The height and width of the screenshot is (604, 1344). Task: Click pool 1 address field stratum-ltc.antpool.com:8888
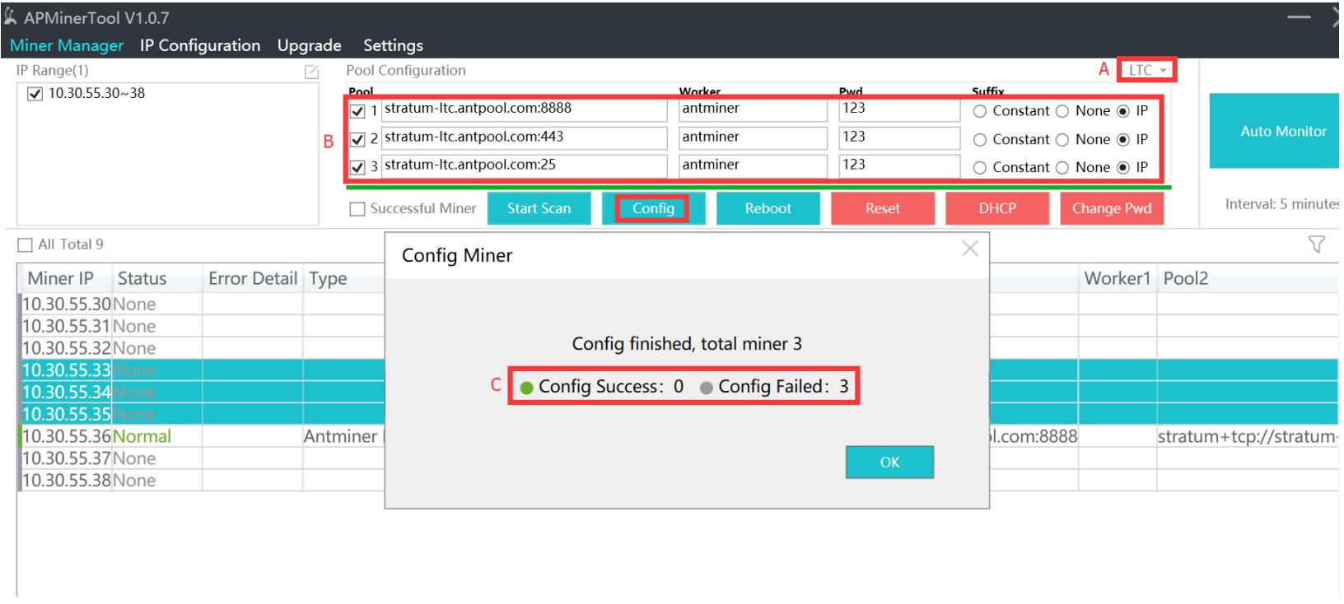525,109
